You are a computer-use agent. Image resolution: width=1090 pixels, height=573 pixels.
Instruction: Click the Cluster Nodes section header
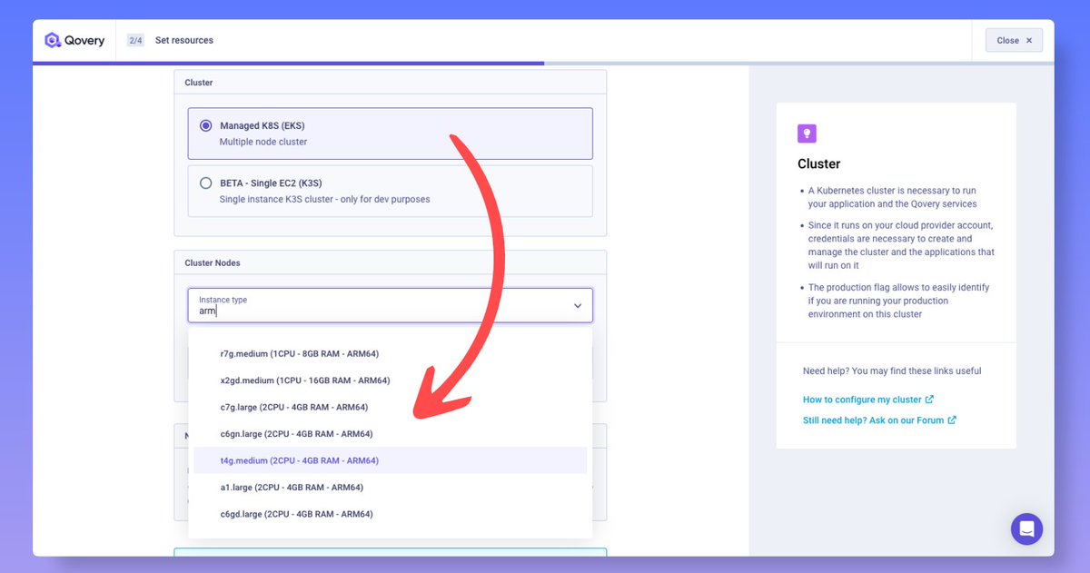[x=213, y=262]
